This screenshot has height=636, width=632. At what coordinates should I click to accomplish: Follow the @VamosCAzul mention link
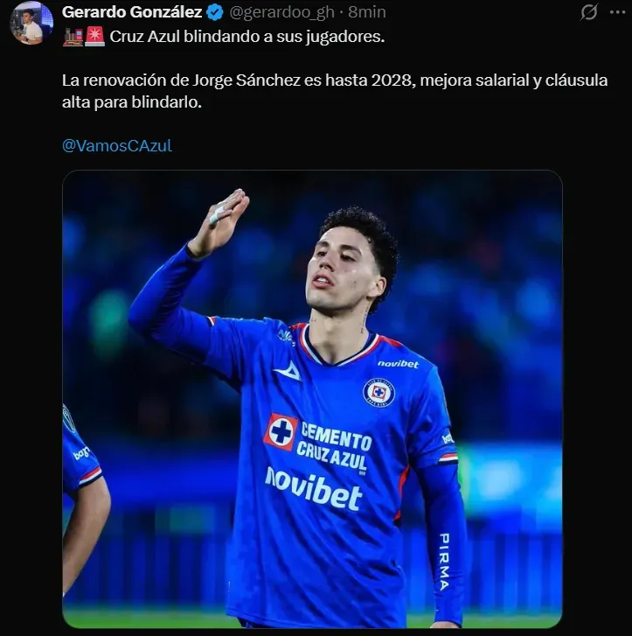pyautogui.click(x=117, y=145)
